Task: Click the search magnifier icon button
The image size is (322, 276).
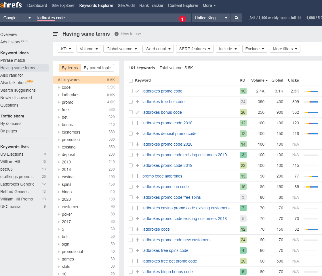Action: [236, 18]
